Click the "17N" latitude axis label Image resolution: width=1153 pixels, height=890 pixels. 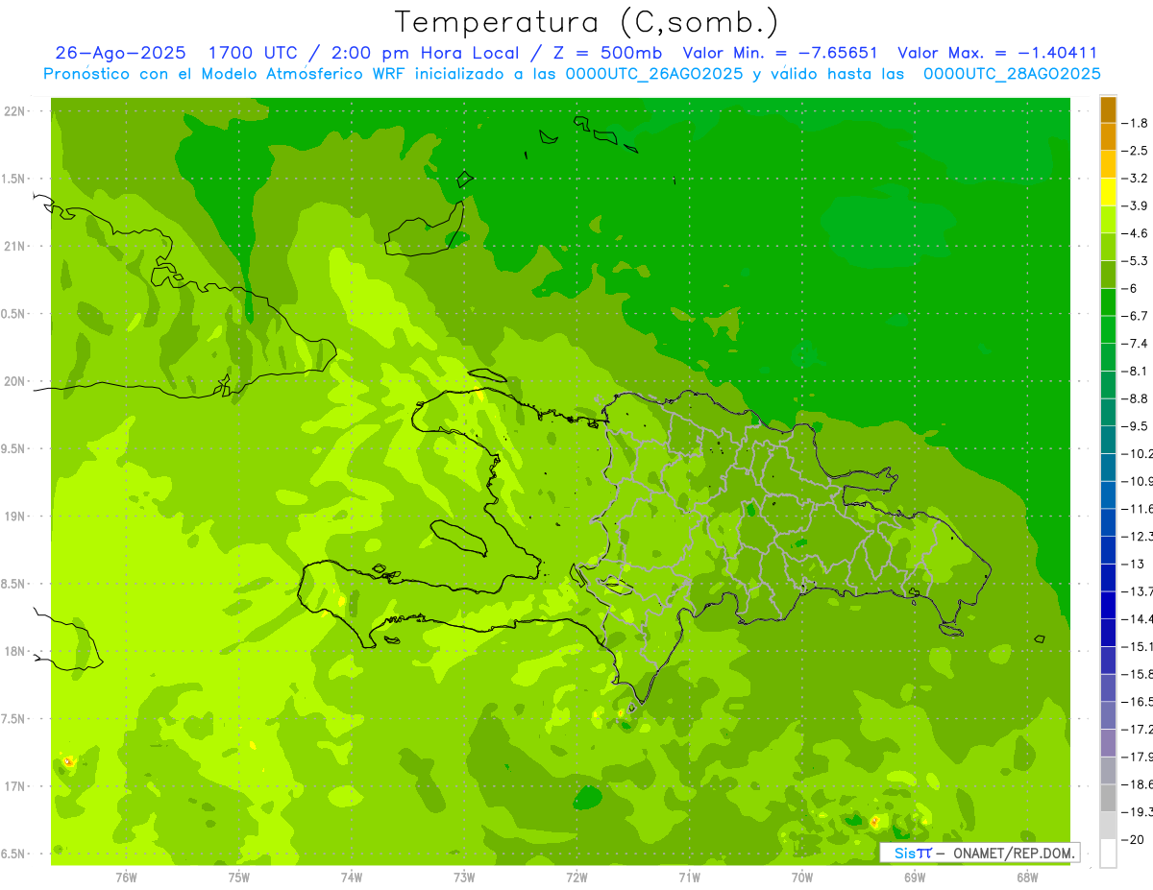point(16,786)
